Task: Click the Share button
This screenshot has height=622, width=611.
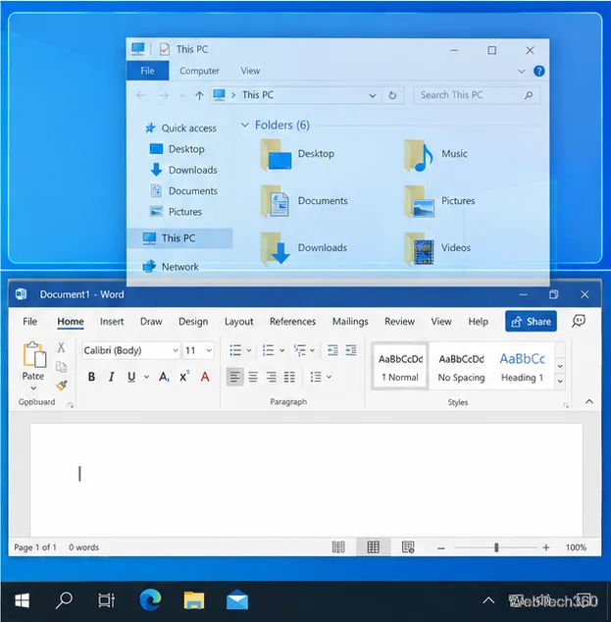Action: point(531,322)
